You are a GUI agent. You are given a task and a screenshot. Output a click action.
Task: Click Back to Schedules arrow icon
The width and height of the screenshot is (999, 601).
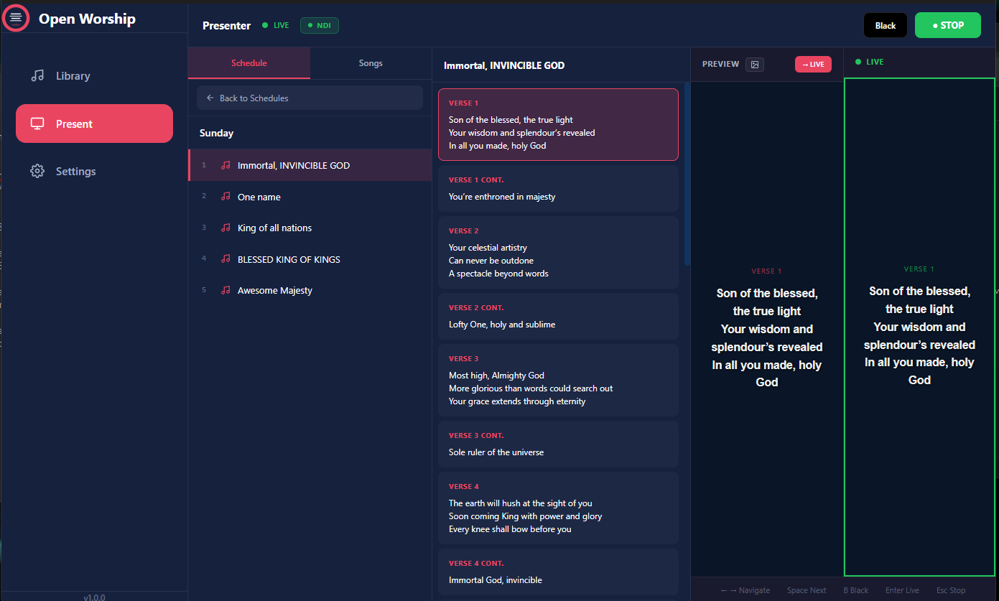(210, 98)
